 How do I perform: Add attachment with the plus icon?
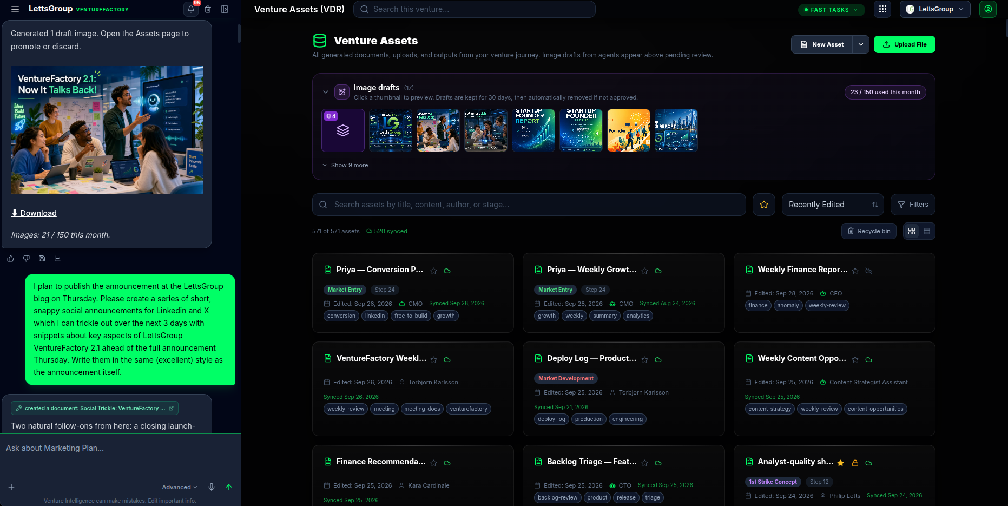[11, 487]
